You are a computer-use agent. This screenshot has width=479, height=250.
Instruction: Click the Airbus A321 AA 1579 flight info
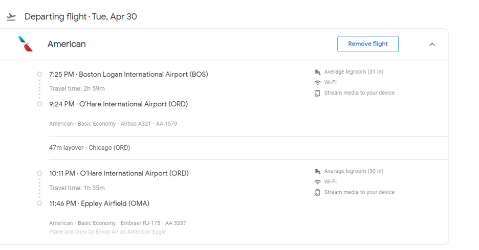[148, 124]
